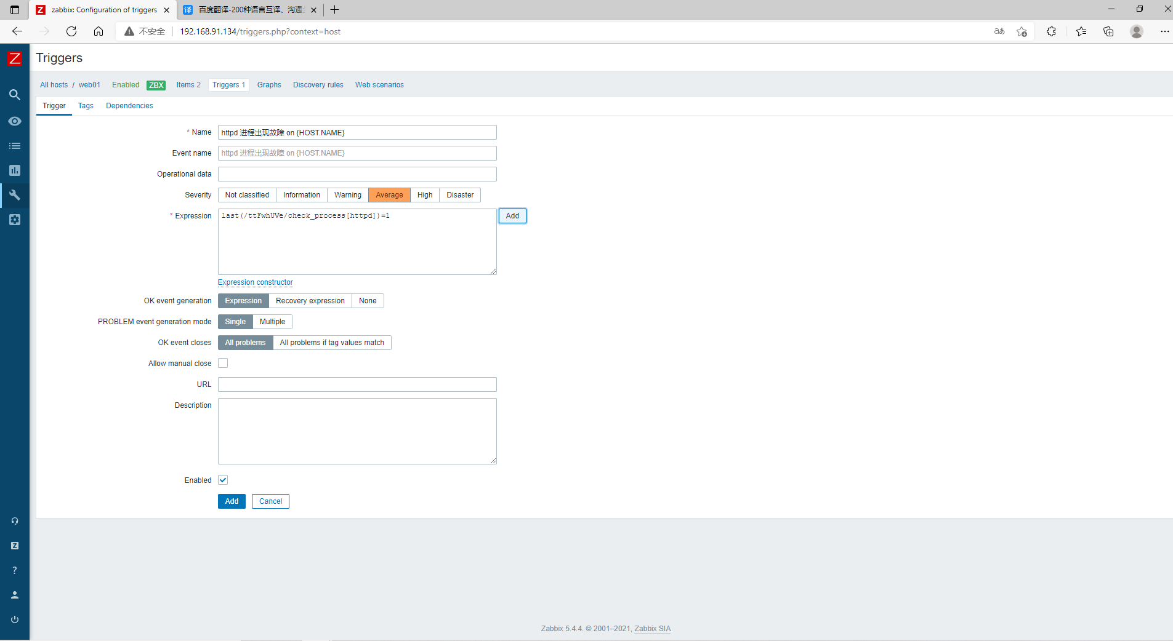Open Administration gear icon in sidebar
The height and width of the screenshot is (641, 1173).
pyautogui.click(x=15, y=220)
